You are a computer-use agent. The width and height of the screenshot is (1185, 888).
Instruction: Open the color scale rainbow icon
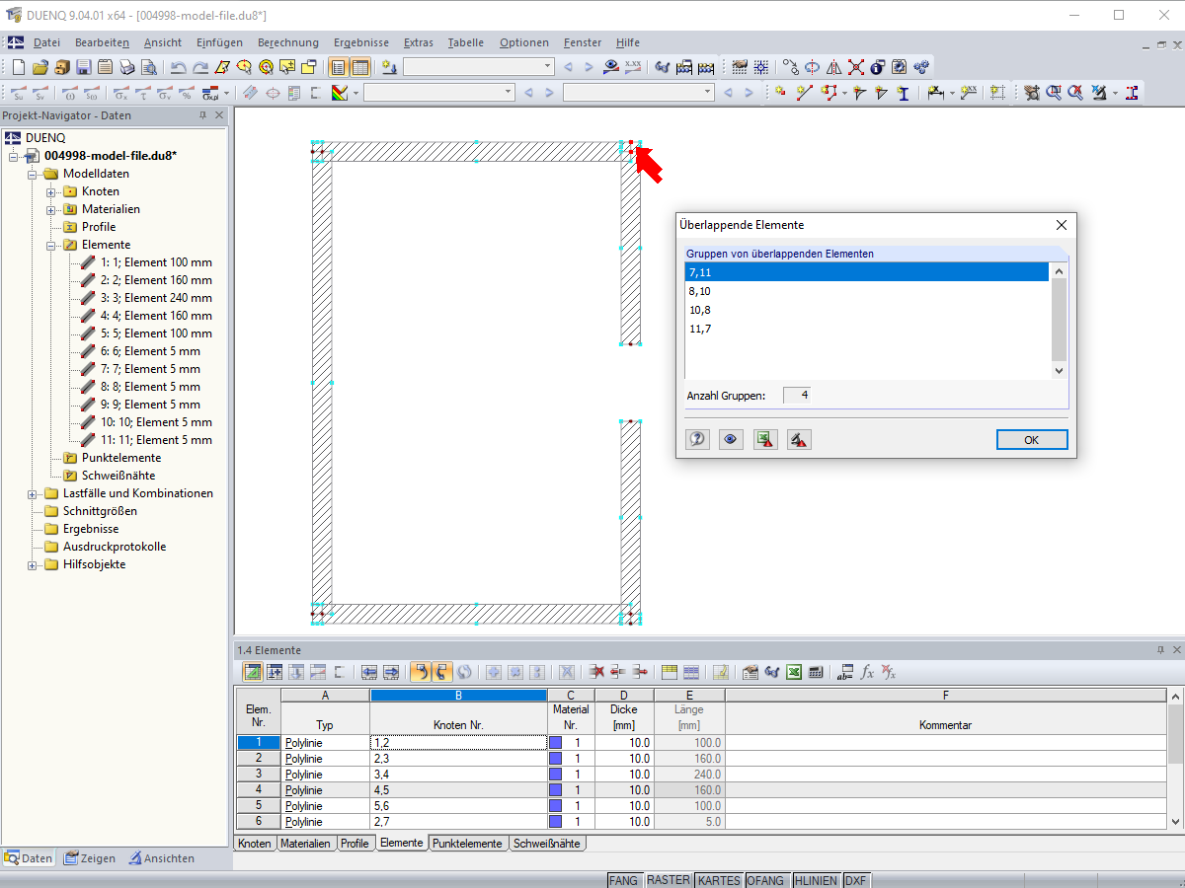coord(340,93)
